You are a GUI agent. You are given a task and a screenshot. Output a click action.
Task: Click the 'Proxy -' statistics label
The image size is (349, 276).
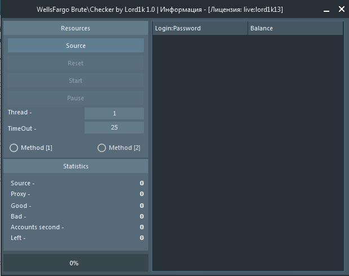tap(20, 194)
